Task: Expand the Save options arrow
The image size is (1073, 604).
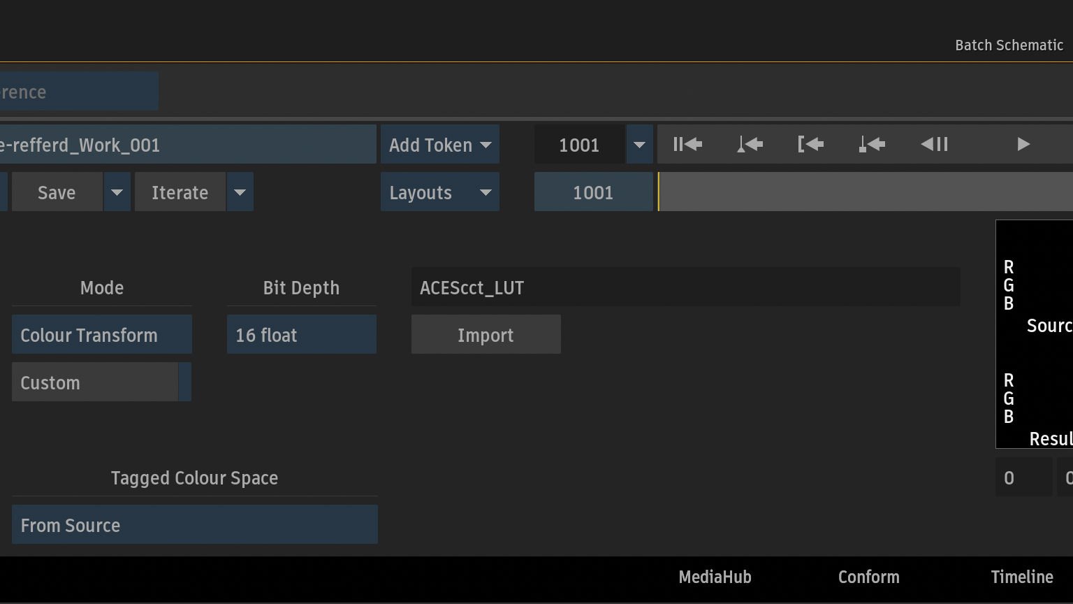Action: [117, 192]
